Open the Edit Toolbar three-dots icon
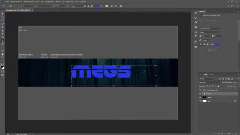The image size is (240, 135). [3, 61]
